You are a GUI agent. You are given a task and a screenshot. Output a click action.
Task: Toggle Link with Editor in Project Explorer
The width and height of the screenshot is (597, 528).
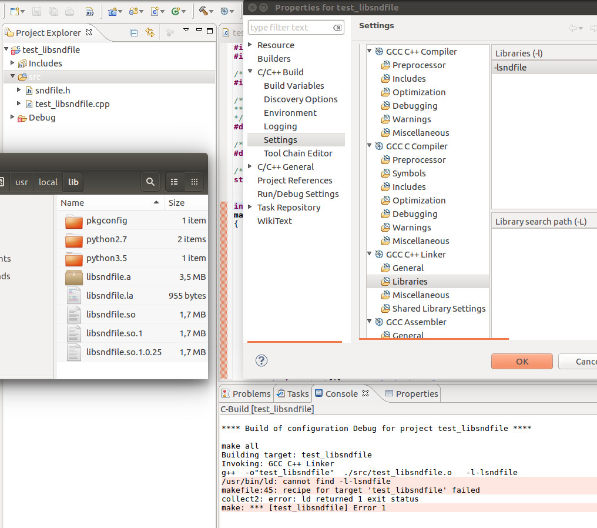(150, 32)
